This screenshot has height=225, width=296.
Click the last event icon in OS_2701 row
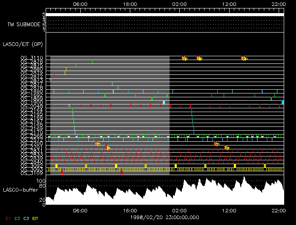coord(227,148)
